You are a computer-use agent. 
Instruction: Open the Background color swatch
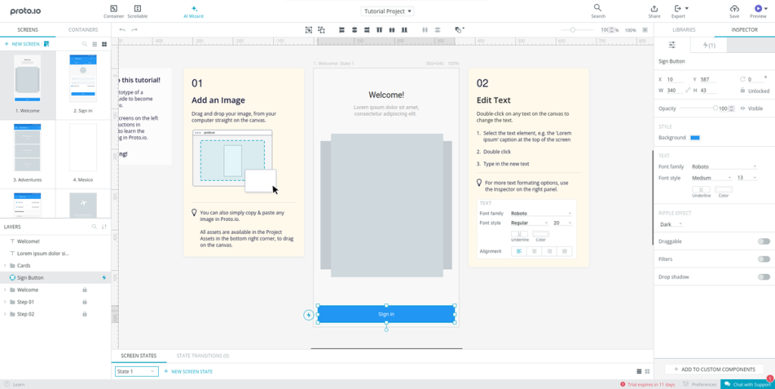pyautogui.click(x=695, y=138)
